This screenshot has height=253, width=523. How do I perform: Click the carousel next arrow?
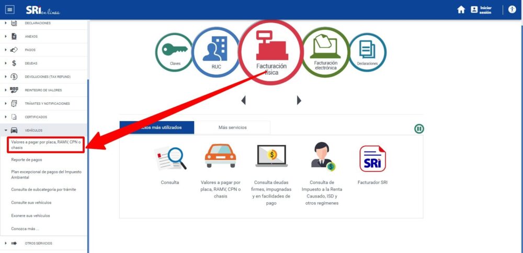pyautogui.click(x=299, y=100)
